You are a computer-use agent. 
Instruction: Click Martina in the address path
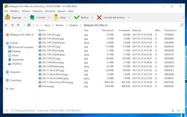pos(60,25)
